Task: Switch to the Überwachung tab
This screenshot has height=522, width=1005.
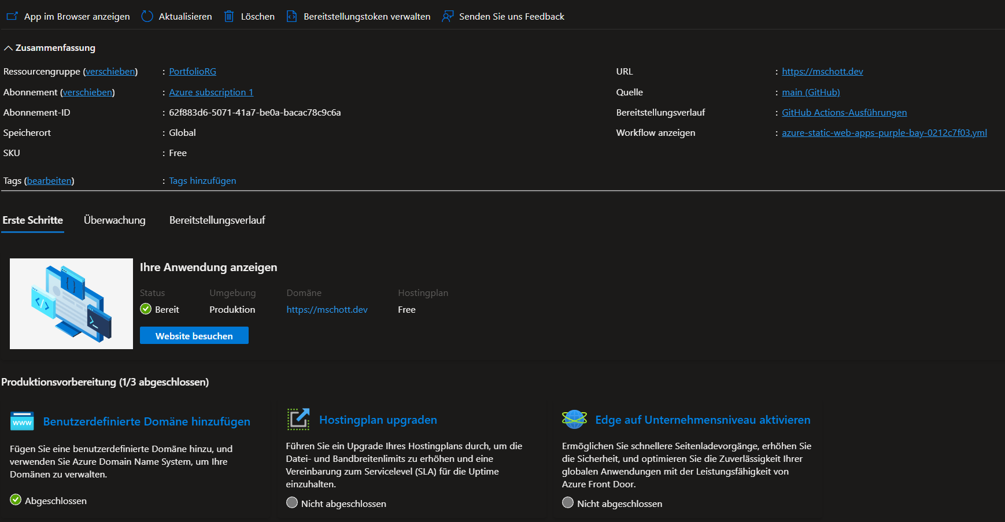Action: [x=114, y=220]
